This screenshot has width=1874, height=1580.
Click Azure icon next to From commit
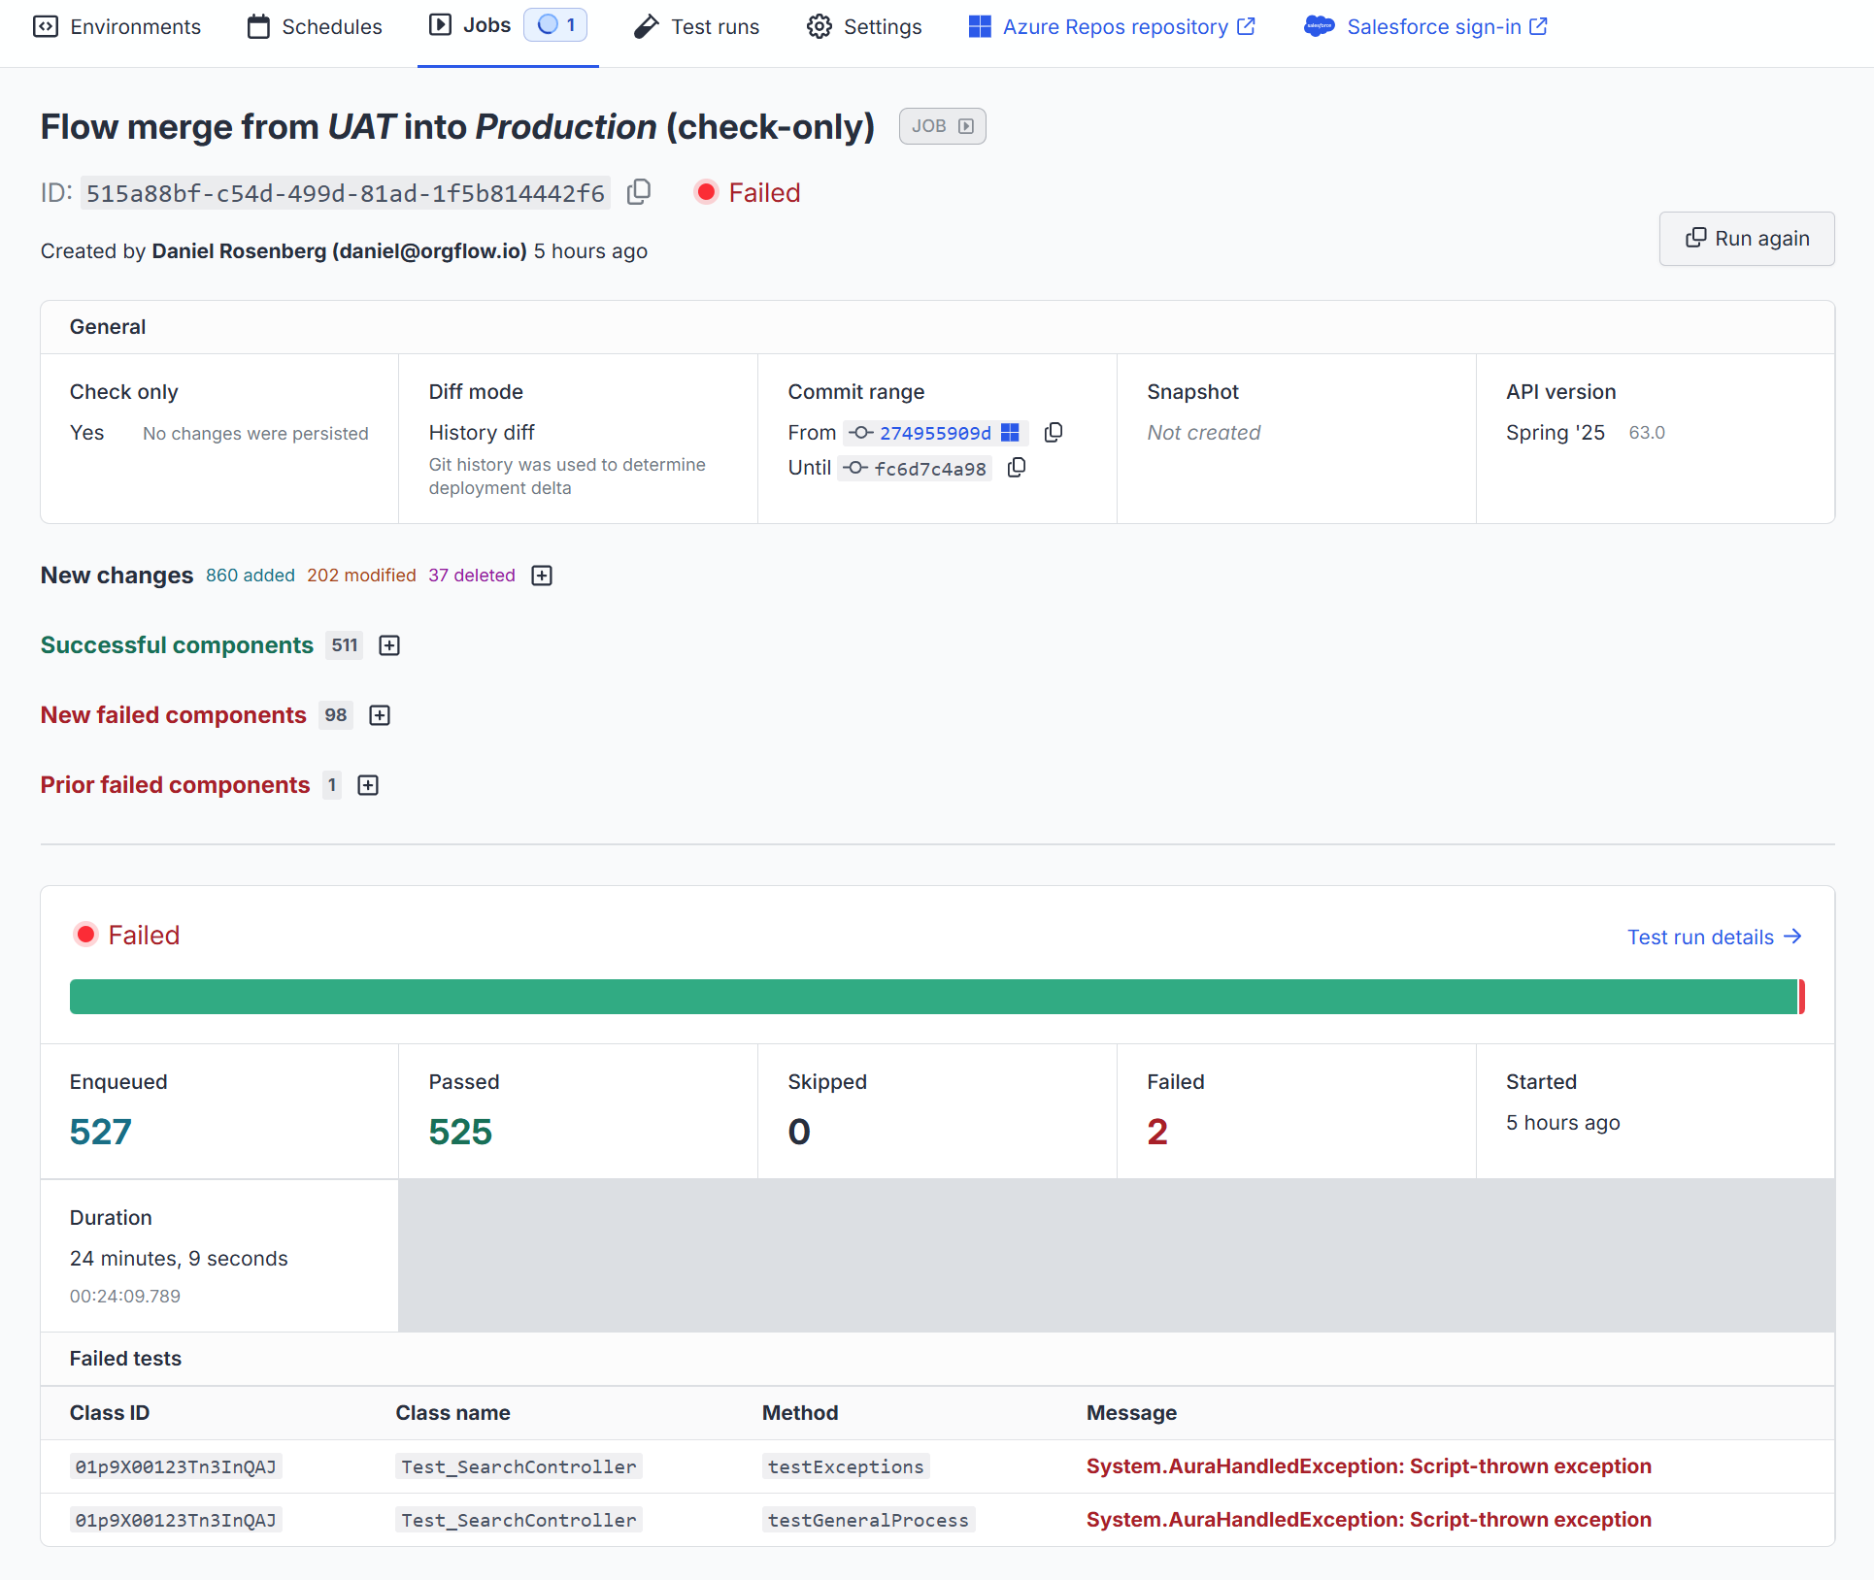[1010, 433]
